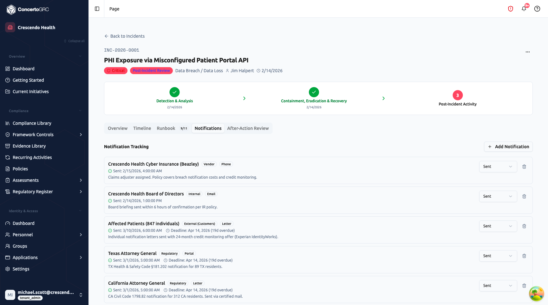
Task: Click the tenant_admin role badge
Action: coord(30,298)
